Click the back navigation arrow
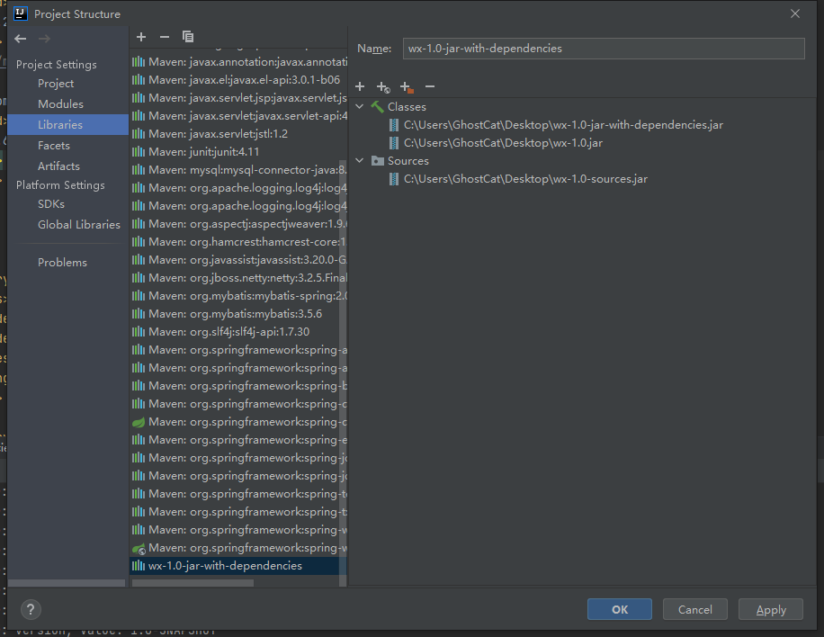 pos(21,39)
